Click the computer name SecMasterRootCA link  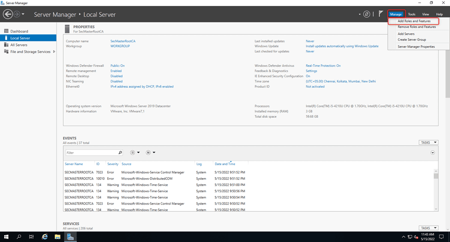coord(123,41)
